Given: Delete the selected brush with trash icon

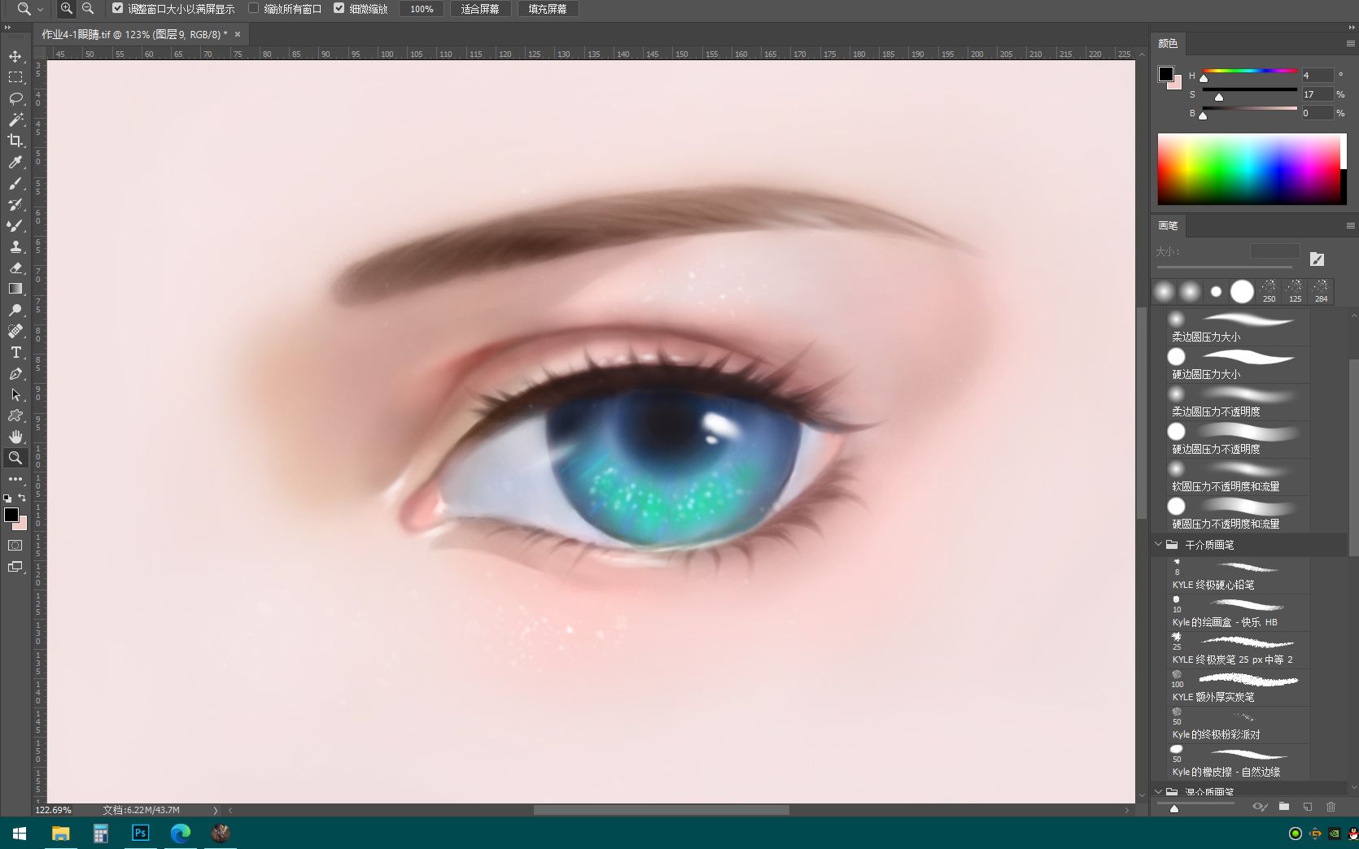Looking at the screenshot, I should 1331,807.
